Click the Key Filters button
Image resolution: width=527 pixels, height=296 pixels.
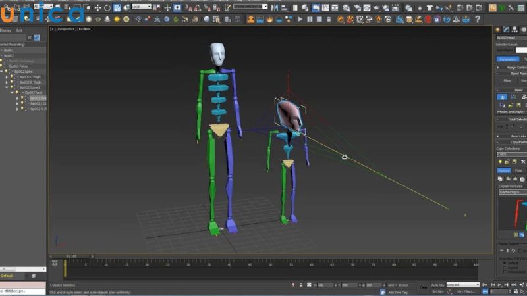pos(466,291)
